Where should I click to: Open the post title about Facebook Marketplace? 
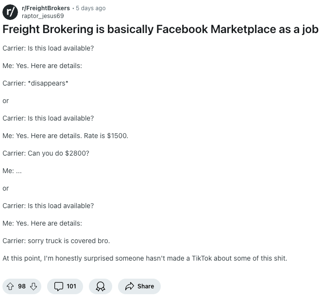(x=160, y=29)
